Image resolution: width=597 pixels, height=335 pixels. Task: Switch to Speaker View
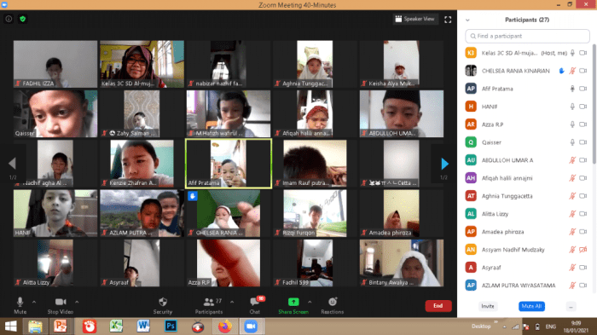tap(415, 19)
